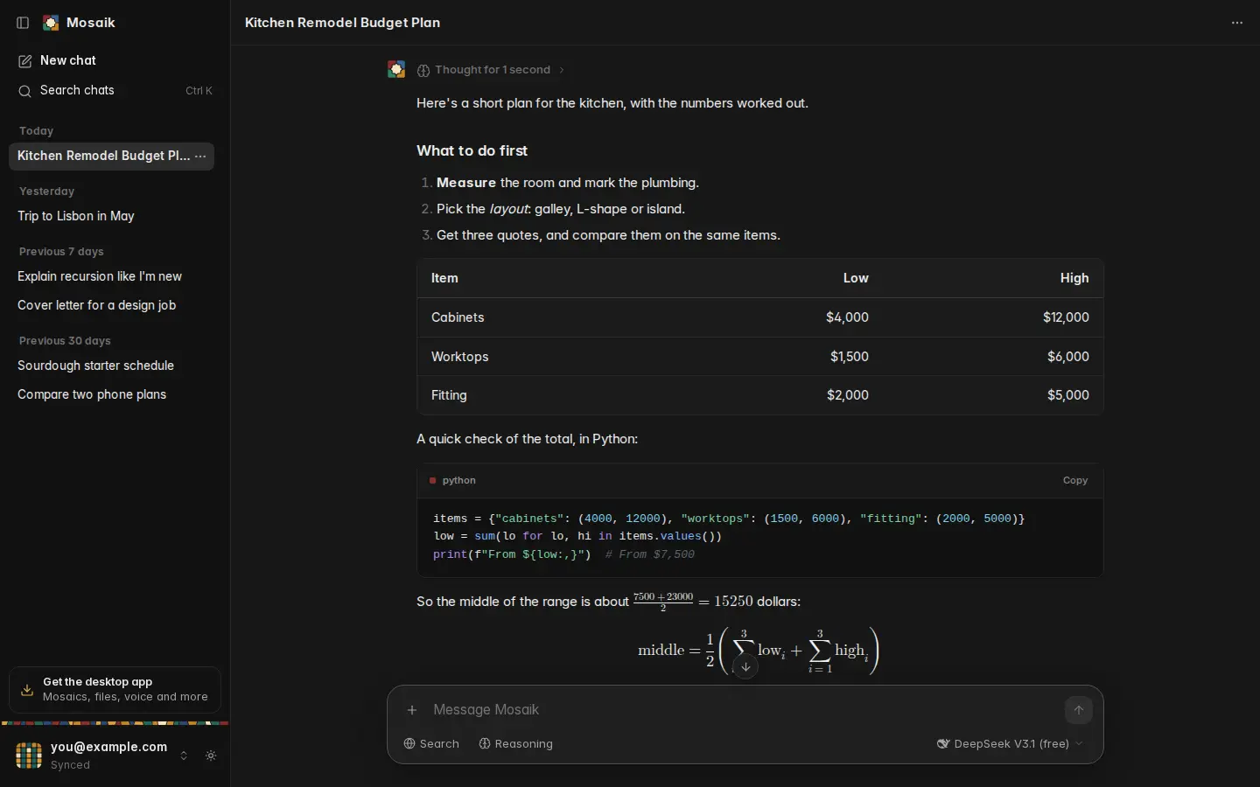Click the $5,000 table value
The width and height of the screenshot is (1260, 787).
1068,395
